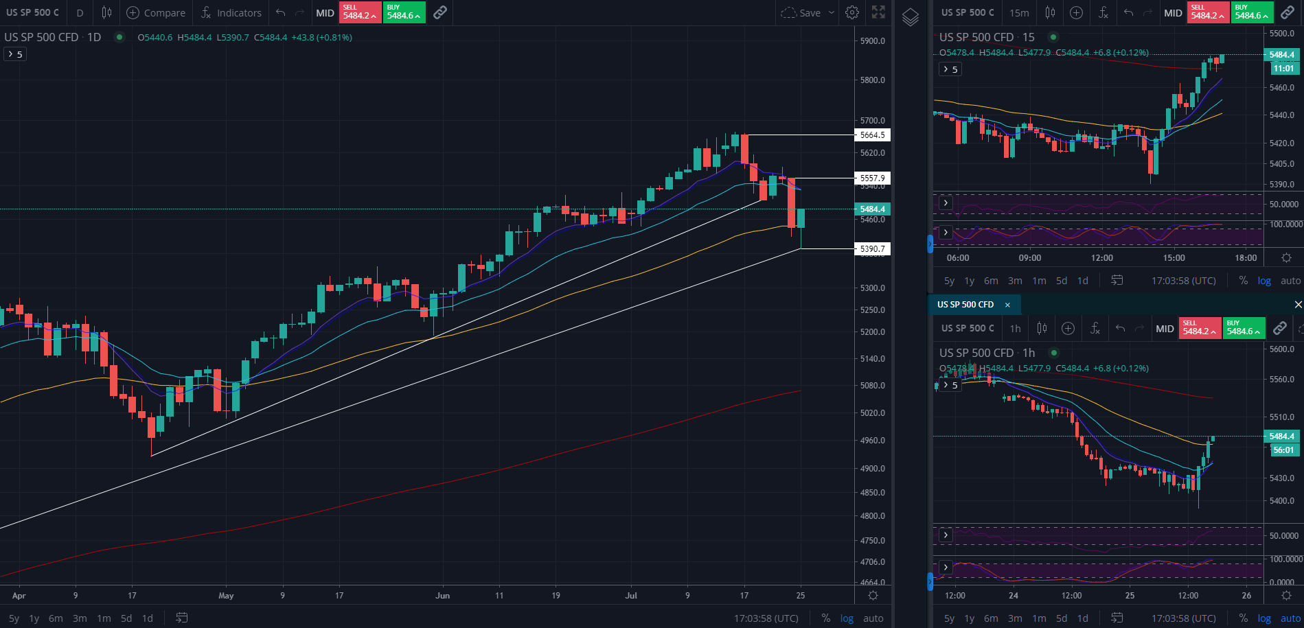Viewport: 1304px width, 628px height.
Task: Open go-to-date icon in main chart
Action: tap(181, 618)
